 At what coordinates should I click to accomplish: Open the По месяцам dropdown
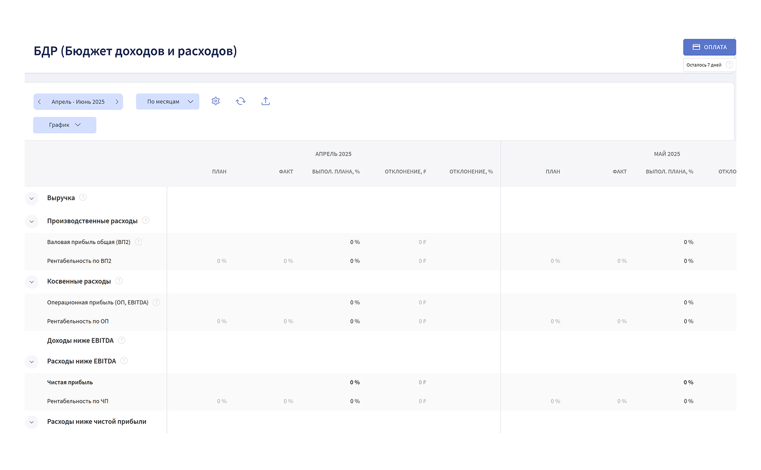[x=167, y=102]
